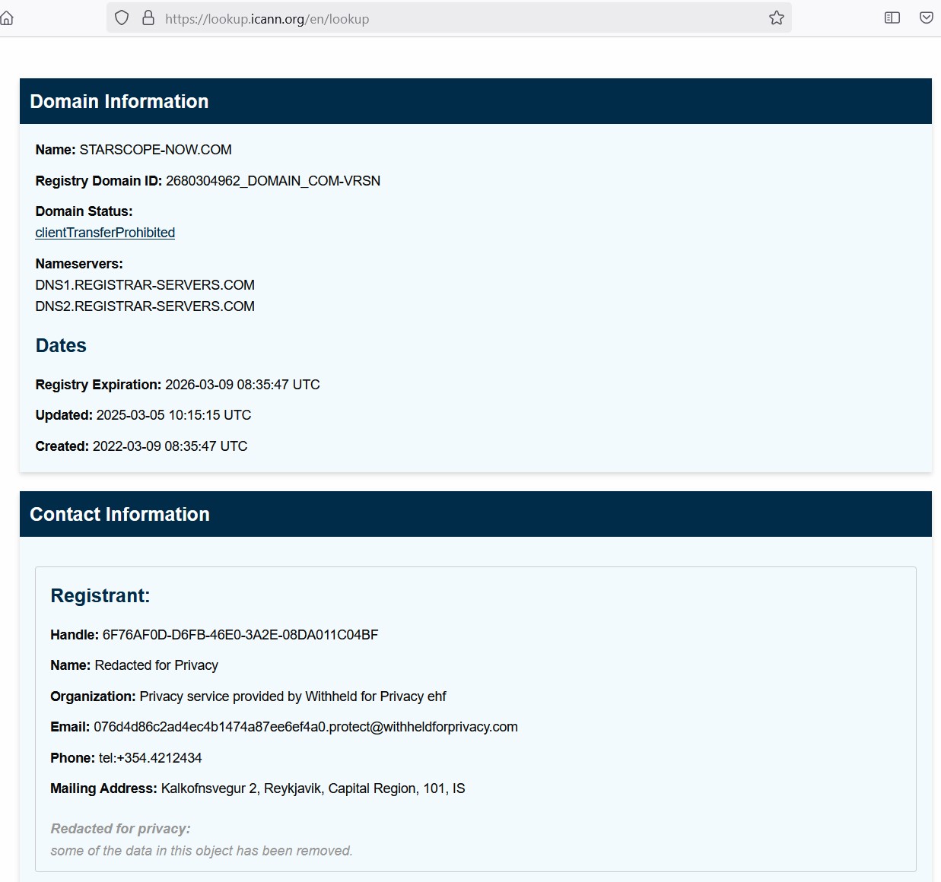Viewport: 941px width, 882px height.
Task: Click the padlock site security icon
Action: [x=148, y=17]
